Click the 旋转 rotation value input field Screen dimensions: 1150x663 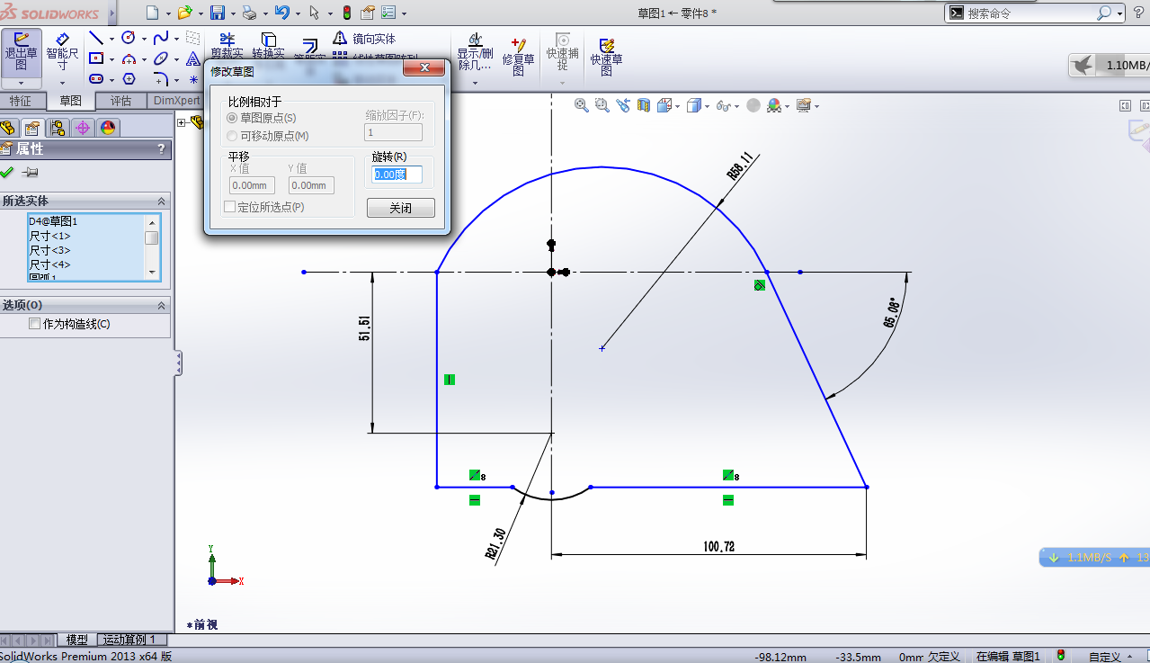coord(398,175)
